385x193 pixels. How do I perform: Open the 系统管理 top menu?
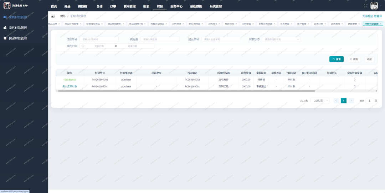tap(216, 6)
